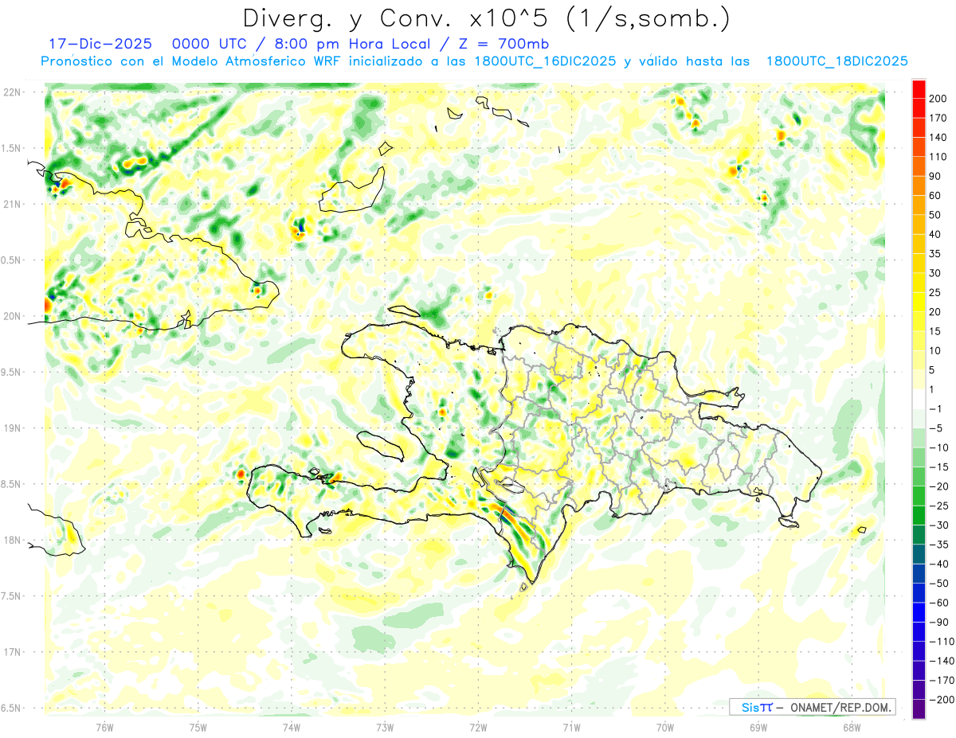Click the '20N' latitude label
Image resolution: width=956 pixels, height=738 pixels.
pos(12,316)
